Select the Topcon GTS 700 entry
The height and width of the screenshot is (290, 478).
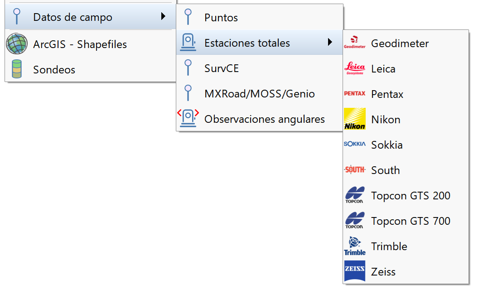(x=410, y=221)
